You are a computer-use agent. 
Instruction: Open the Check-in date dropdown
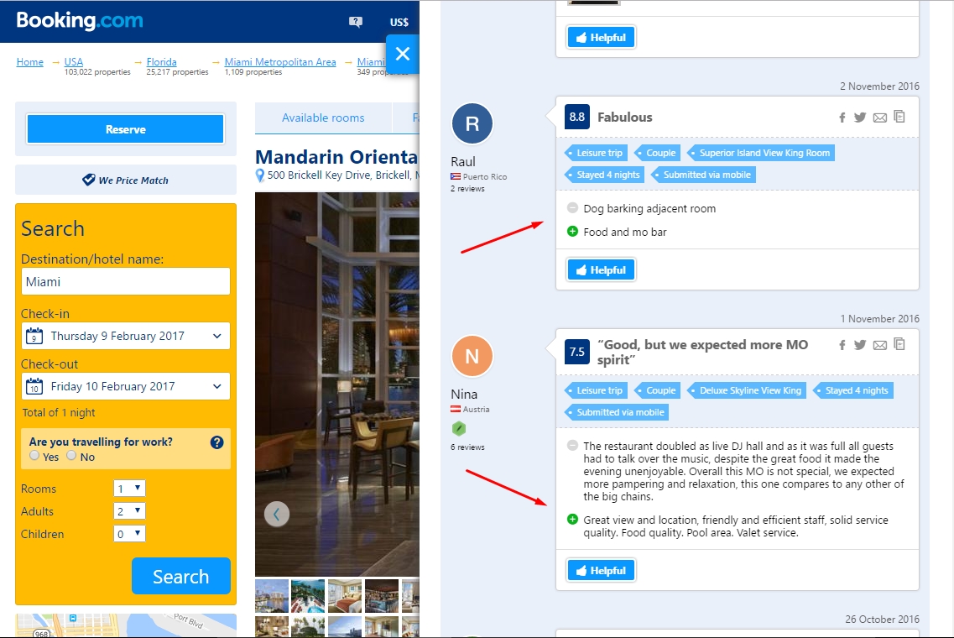(125, 336)
